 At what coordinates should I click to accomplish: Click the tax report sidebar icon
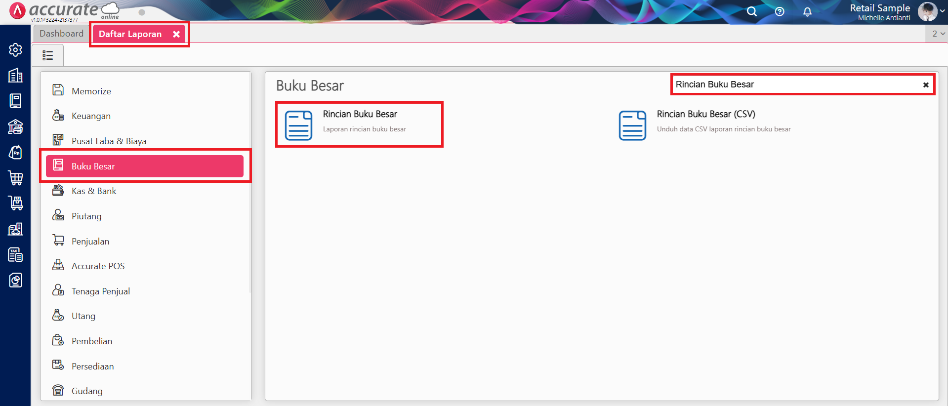pyautogui.click(x=15, y=255)
